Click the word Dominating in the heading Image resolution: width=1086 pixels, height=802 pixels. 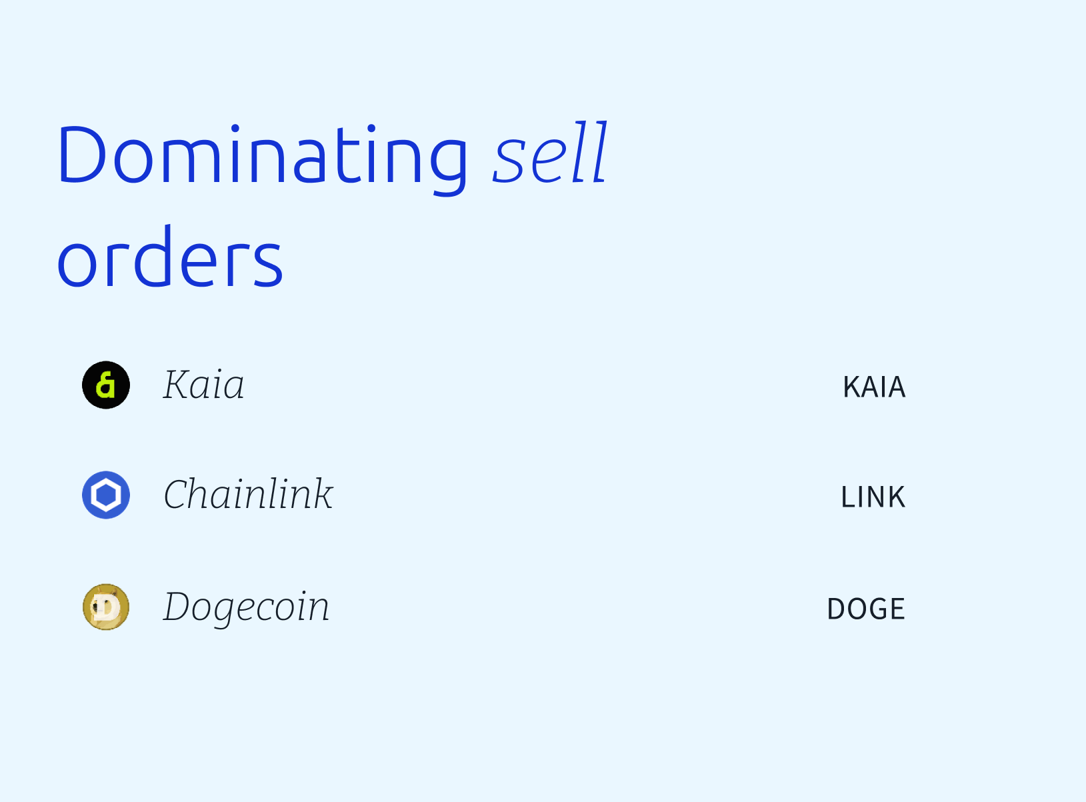point(263,156)
